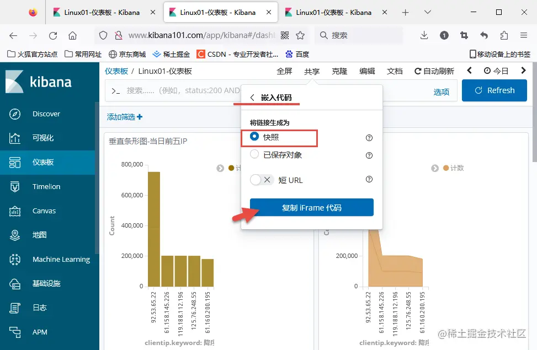This screenshot has height=350, width=537.
Task: Click the browser back arrow
Action: coord(13,35)
